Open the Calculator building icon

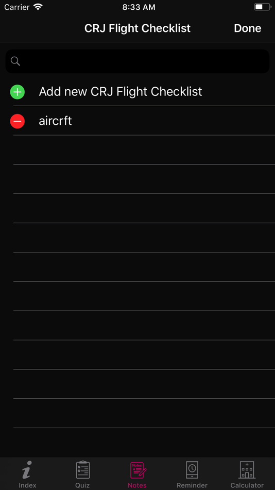click(x=247, y=470)
